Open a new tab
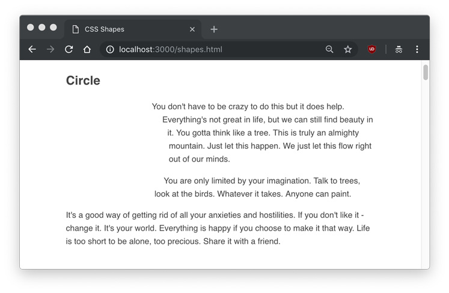 tap(214, 29)
